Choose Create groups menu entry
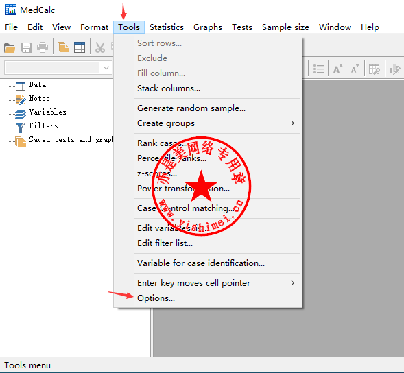404x373 pixels. [208, 123]
